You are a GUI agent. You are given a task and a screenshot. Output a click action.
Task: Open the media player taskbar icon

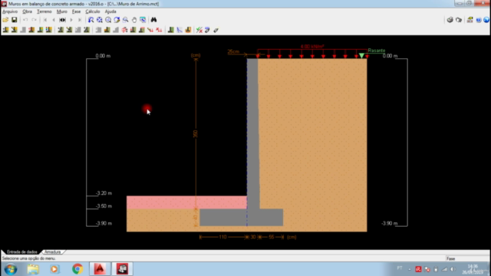coord(54,269)
